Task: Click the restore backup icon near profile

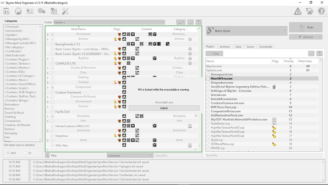Action: click(x=190, y=22)
